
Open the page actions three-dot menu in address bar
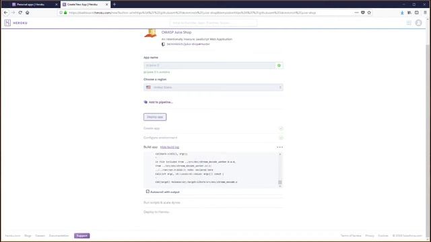tap(356, 13)
